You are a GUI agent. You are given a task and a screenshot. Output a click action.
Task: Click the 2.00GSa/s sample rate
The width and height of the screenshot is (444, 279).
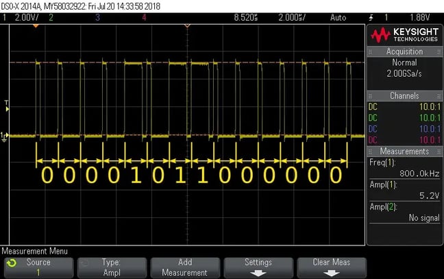pyautogui.click(x=404, y=73)
